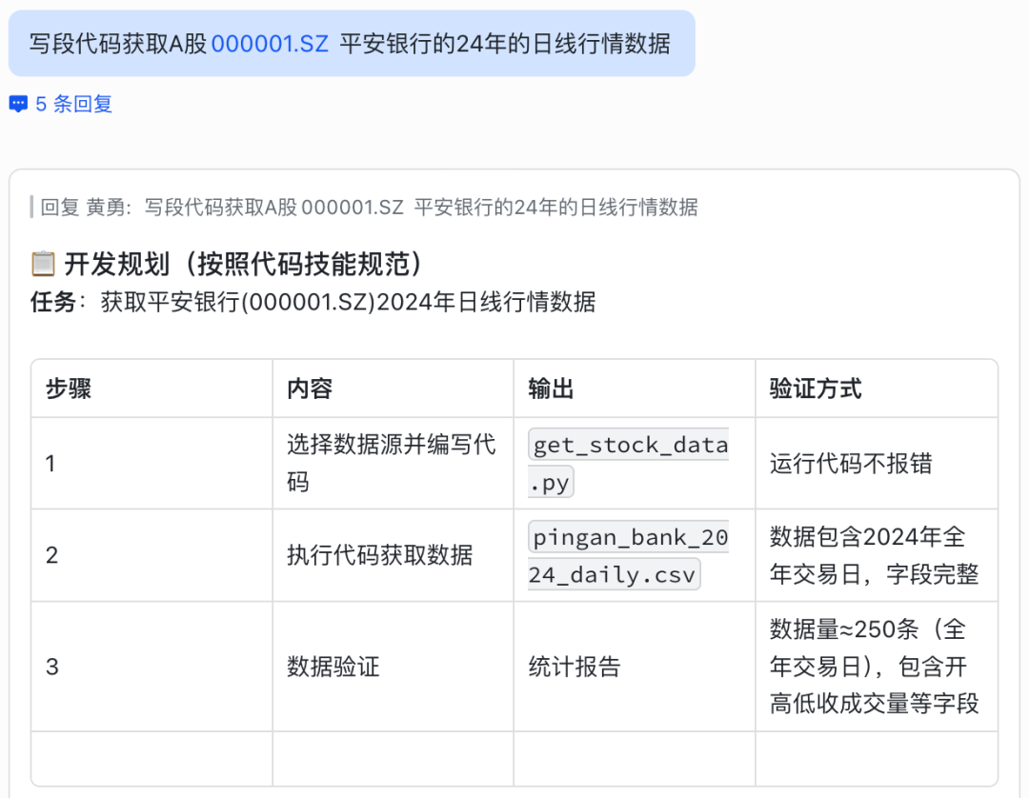This screenshot has height=798, width=1029.
Task: Click the pingan_bank_2024_daily.csv code snippet
Action: (x=629, y=555)
